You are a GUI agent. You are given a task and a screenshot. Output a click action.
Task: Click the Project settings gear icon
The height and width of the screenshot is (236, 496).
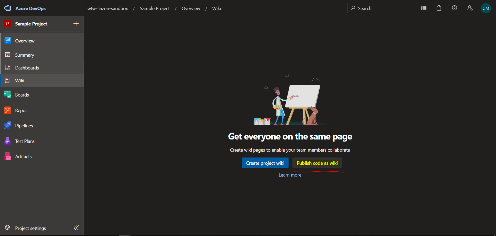pos(8,228)
